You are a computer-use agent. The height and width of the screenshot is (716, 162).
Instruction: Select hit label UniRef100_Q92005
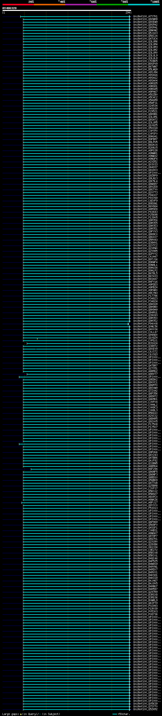tap(145, 422)
